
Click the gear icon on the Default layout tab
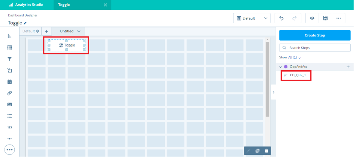click(38, 31)
